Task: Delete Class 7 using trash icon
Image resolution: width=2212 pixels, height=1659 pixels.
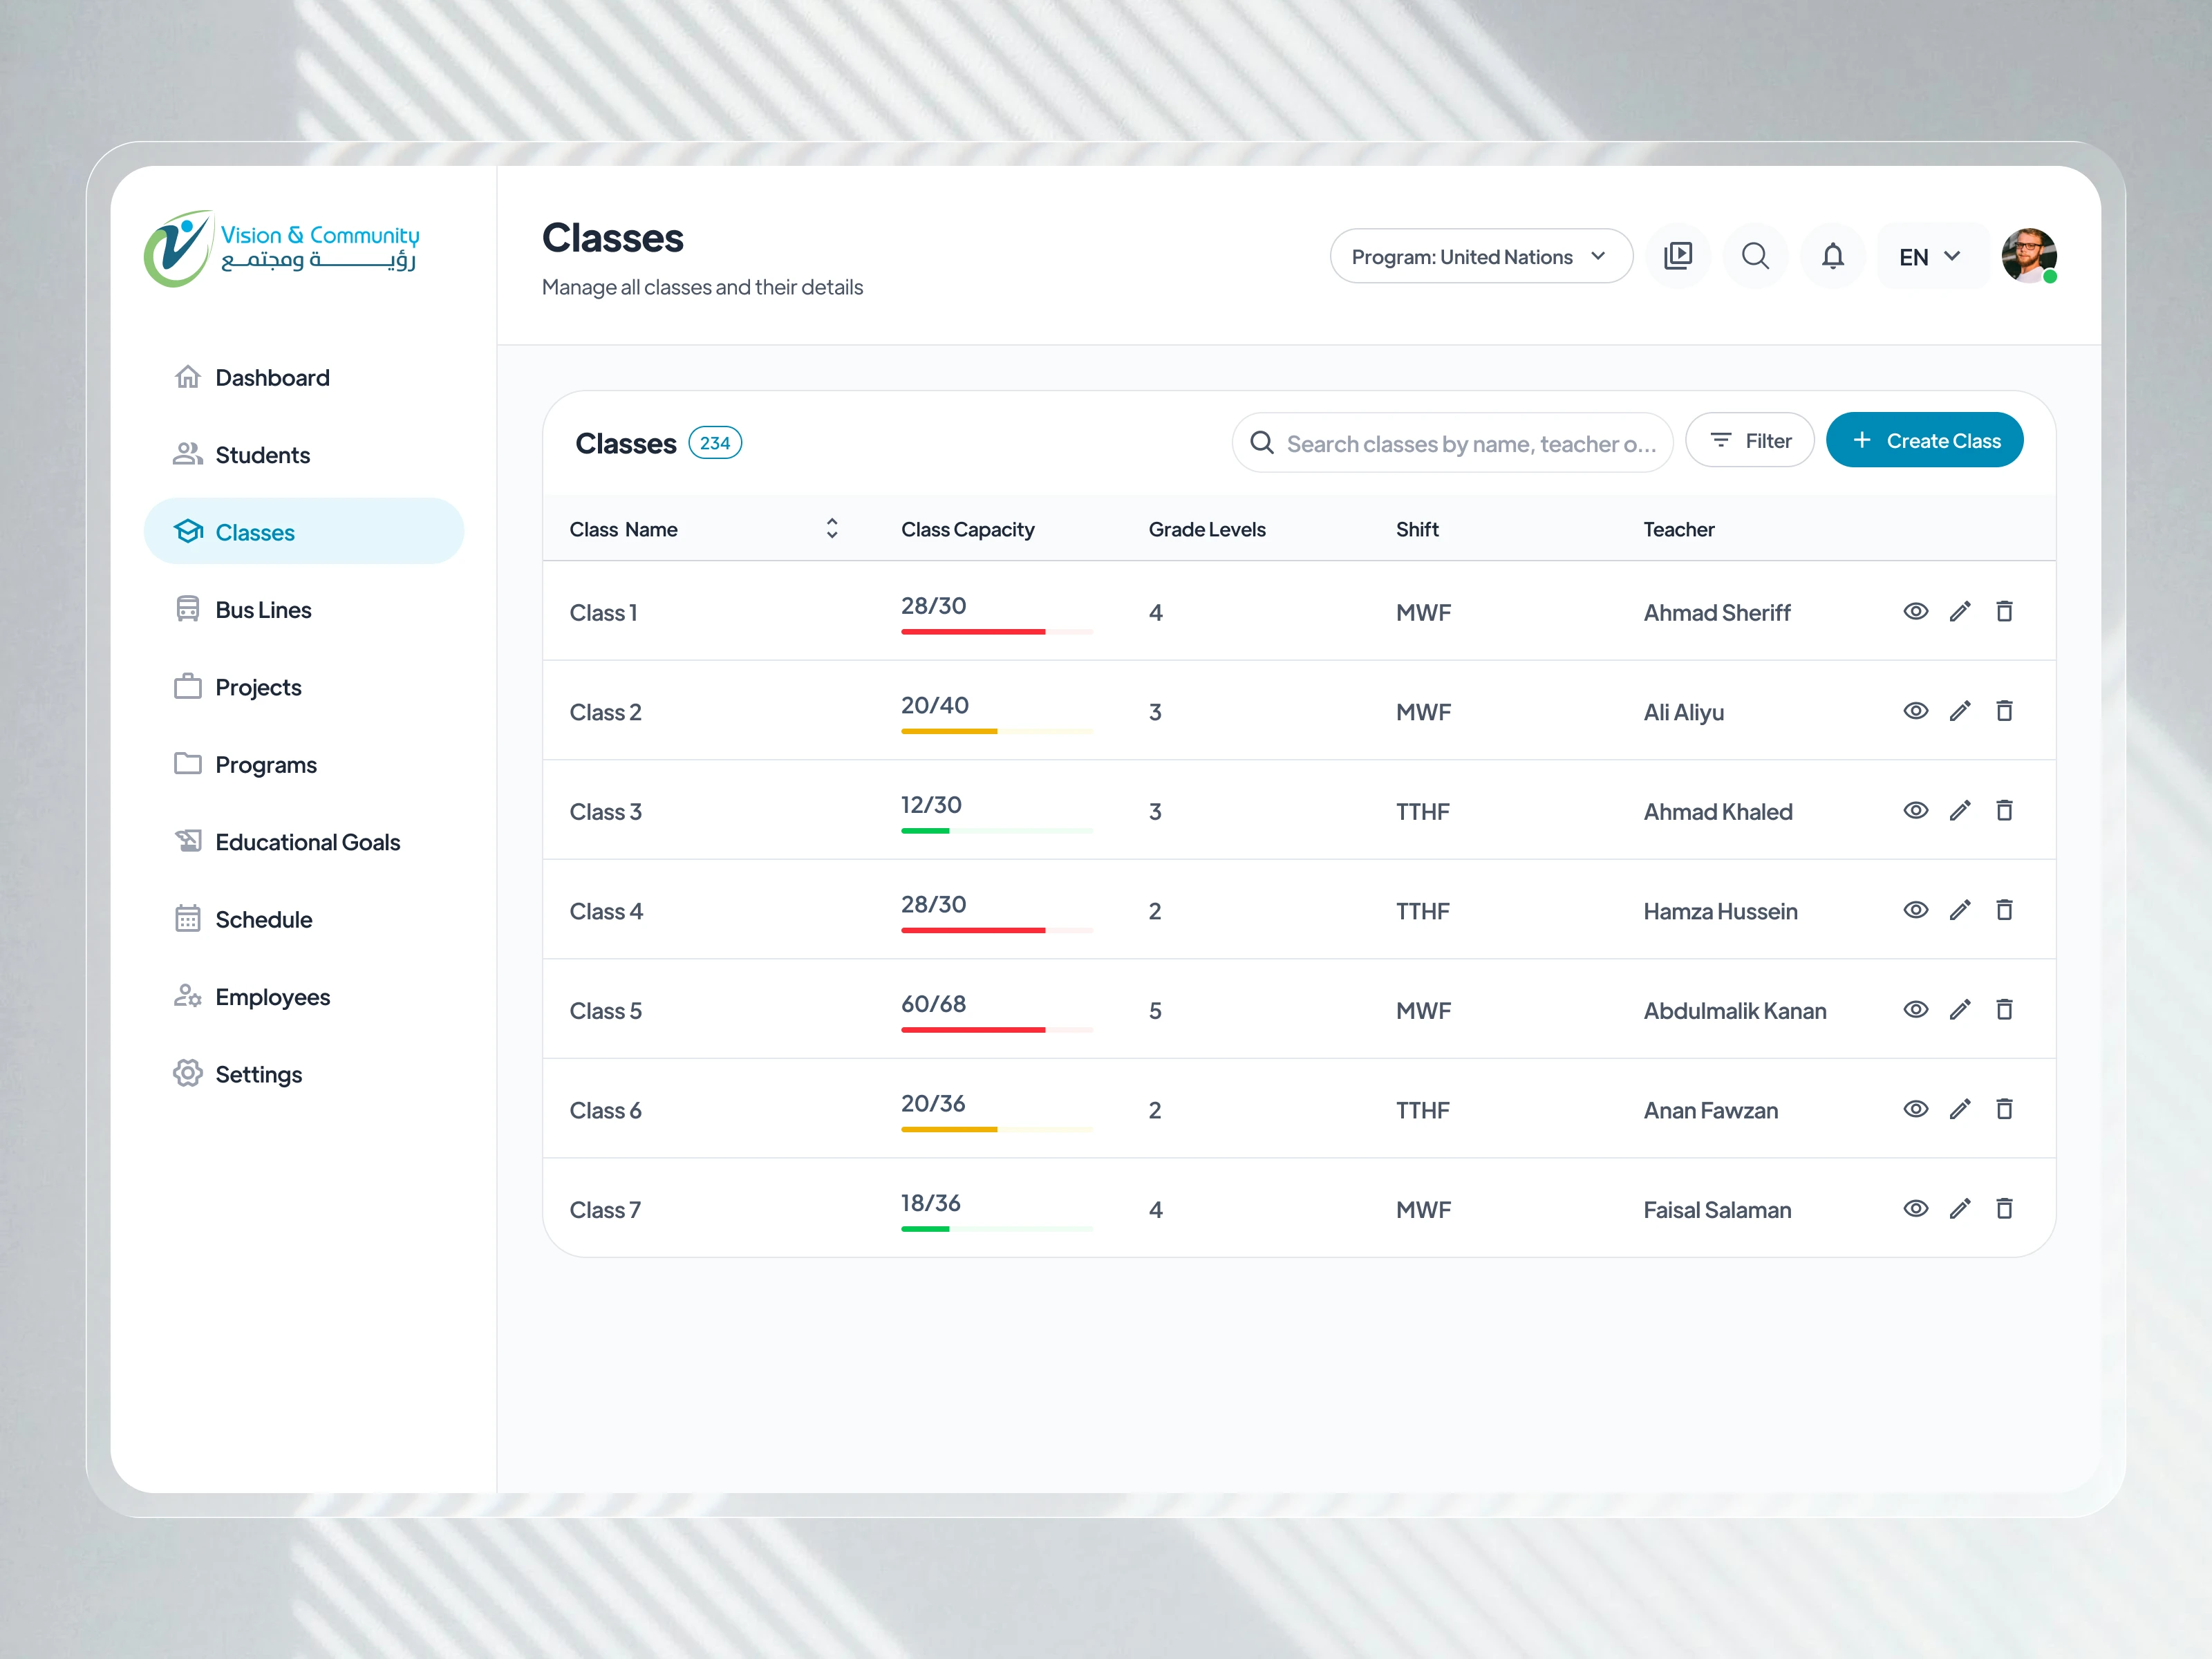Action: coord(2004,1209)
